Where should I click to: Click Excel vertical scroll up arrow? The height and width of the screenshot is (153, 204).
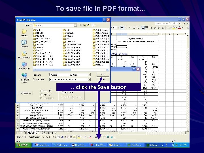(x=188, y=35)
